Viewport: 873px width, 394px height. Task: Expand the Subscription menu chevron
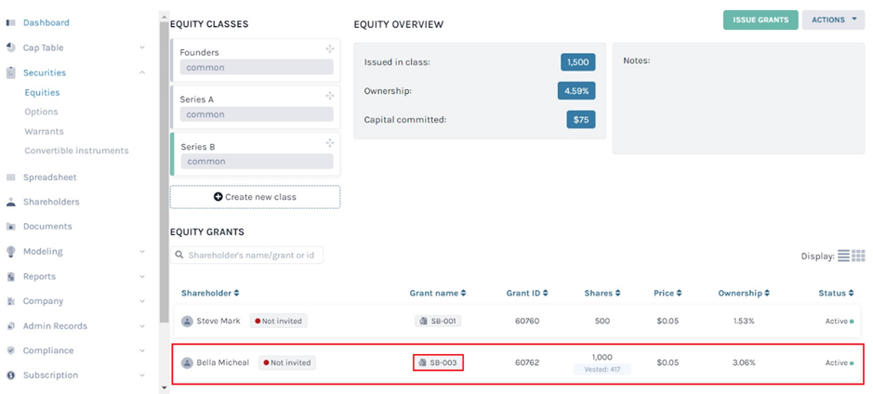(x=142, y=375)
